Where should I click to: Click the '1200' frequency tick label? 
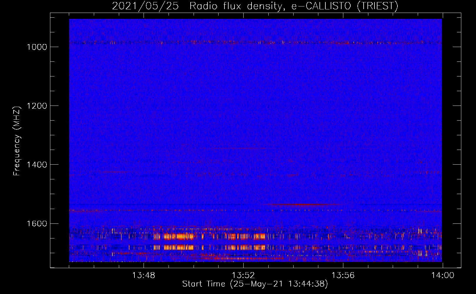coord(37,106)
